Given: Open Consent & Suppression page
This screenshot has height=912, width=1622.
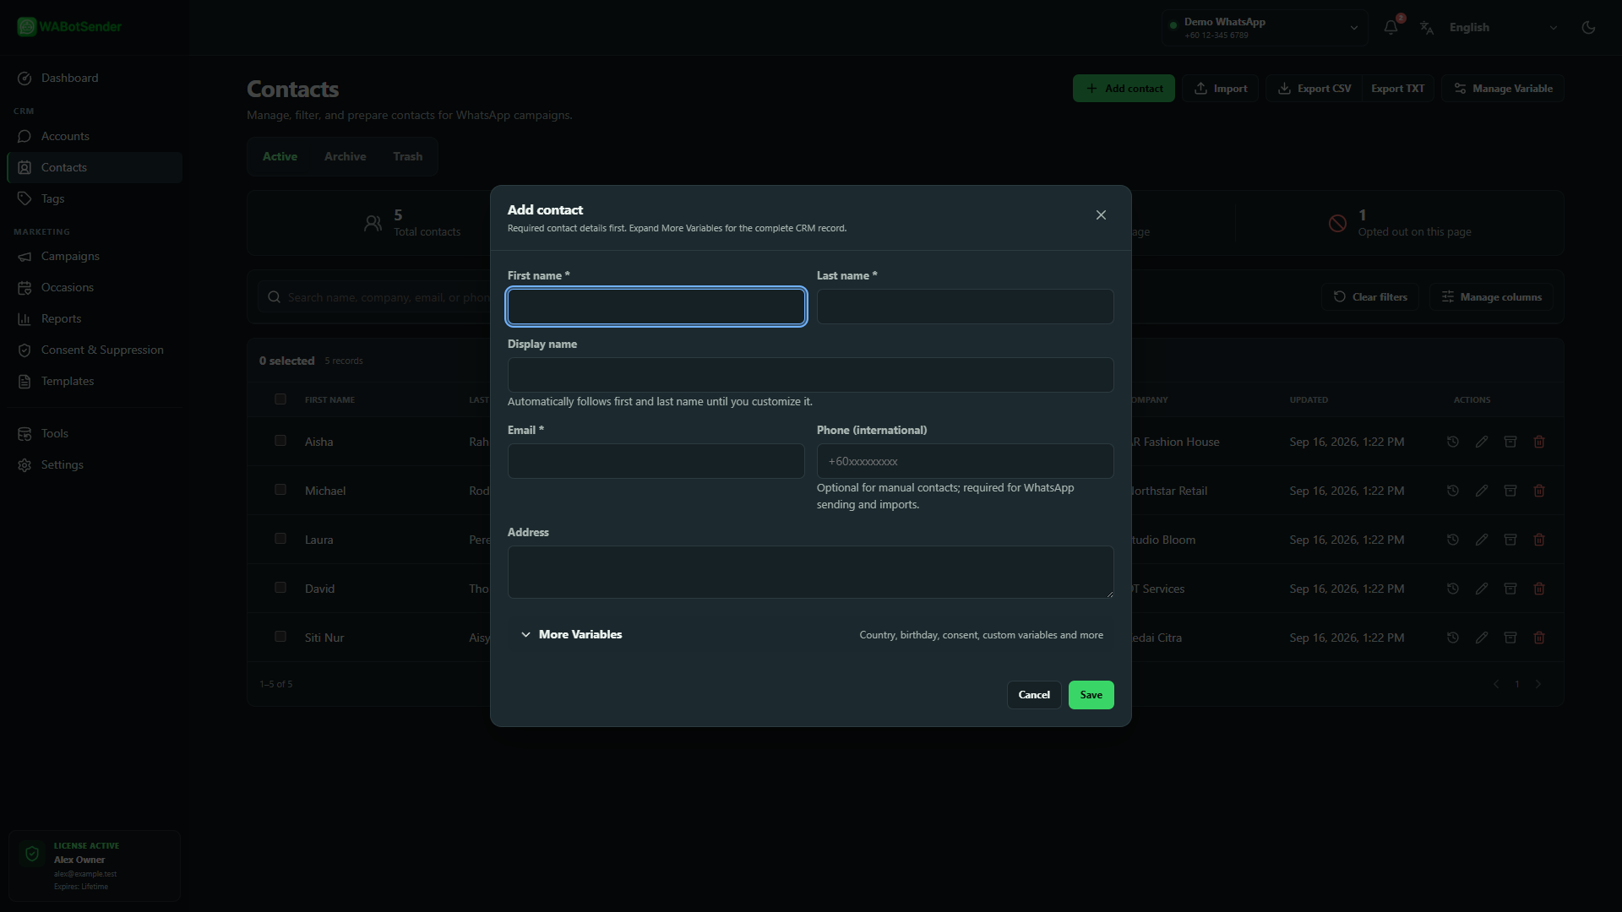Looking at the screenshot, I should (95, 350).
